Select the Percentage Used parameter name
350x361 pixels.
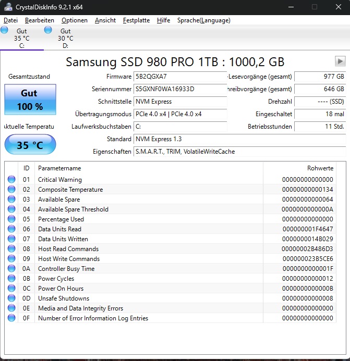pyautogui.click(x=61, y=219)
